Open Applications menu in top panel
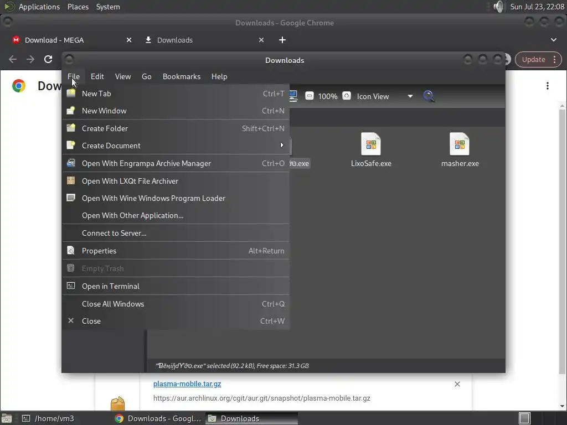This screenshot has height=425, width=567. coord(39,7)
